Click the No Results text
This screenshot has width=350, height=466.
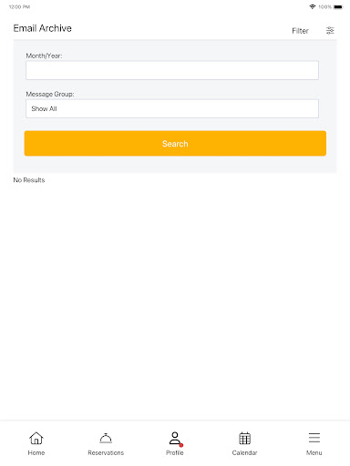point(29,180)
